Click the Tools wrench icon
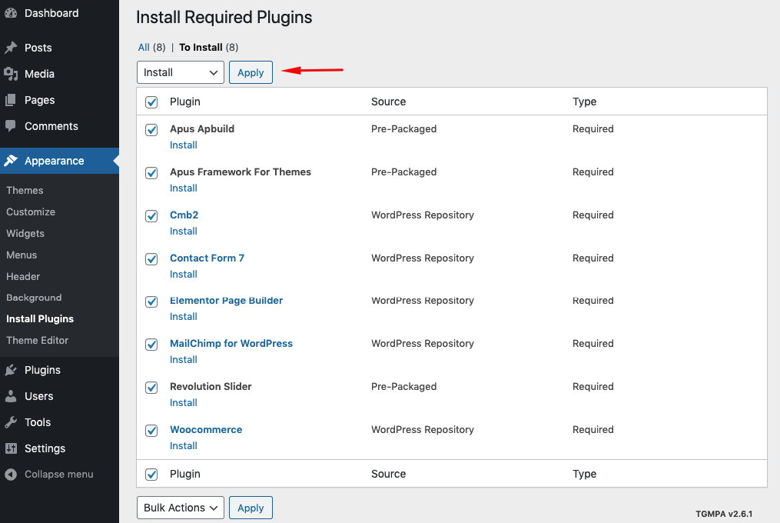Image resolution: width=780 pixels, height=523 pixels. pos(11,422)
